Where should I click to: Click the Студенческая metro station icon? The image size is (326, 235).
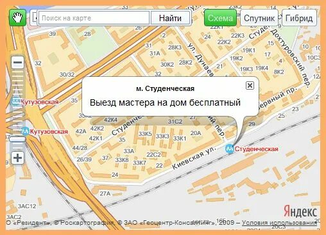(230, 149)
